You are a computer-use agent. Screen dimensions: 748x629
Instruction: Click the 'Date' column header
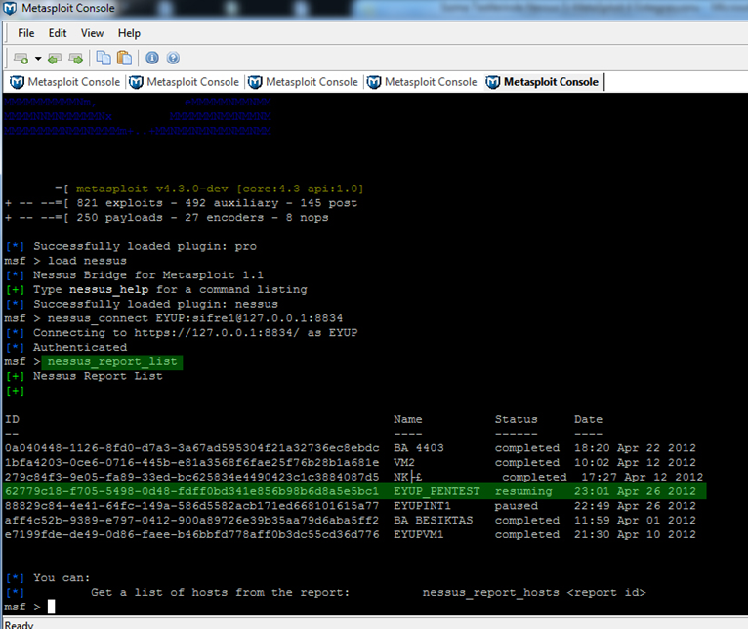click(x=588, y=419)
